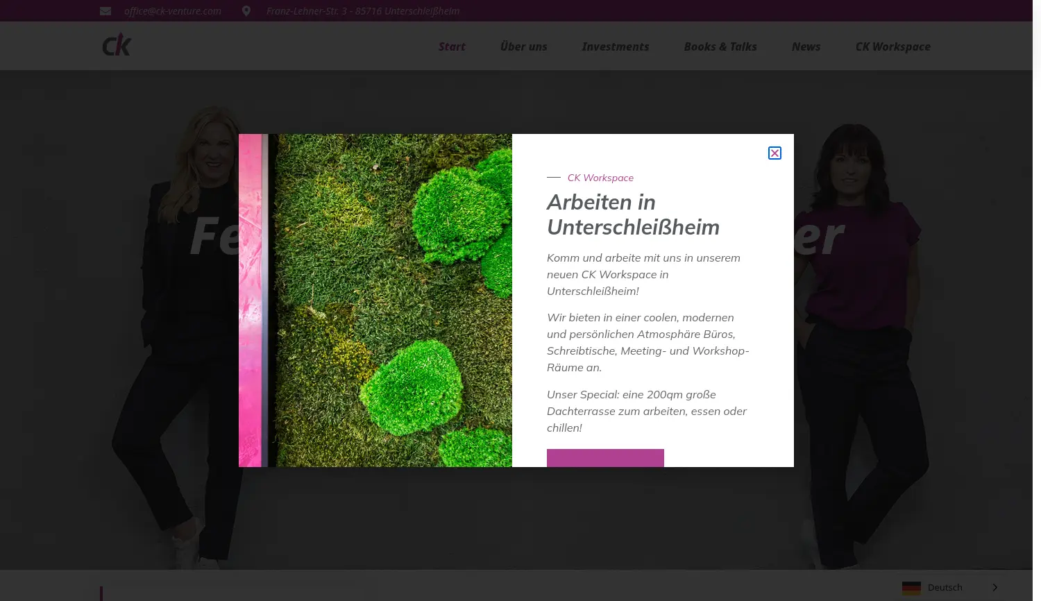Click the CK Workspace label inside the popup
Image resolution: width=1041 pixels, height=601 pixels.
(x=600, y=178)
